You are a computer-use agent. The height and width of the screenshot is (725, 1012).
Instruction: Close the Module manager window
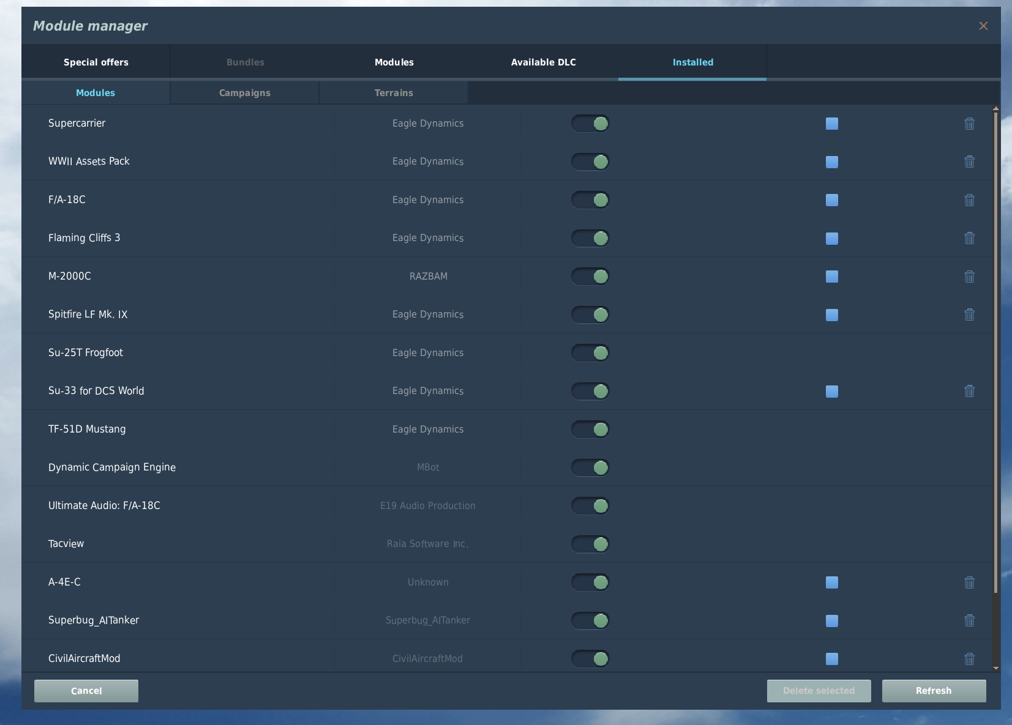click(983, 26)
